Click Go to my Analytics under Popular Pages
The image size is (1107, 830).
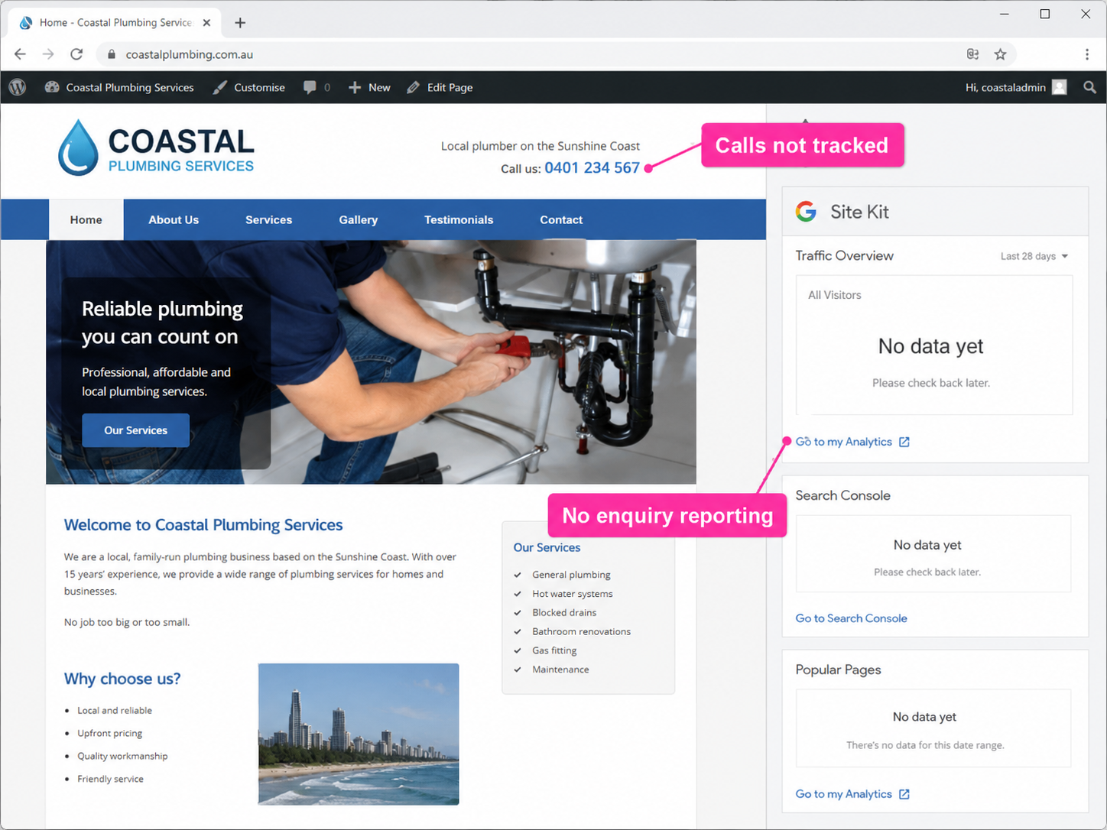[844, 794]
